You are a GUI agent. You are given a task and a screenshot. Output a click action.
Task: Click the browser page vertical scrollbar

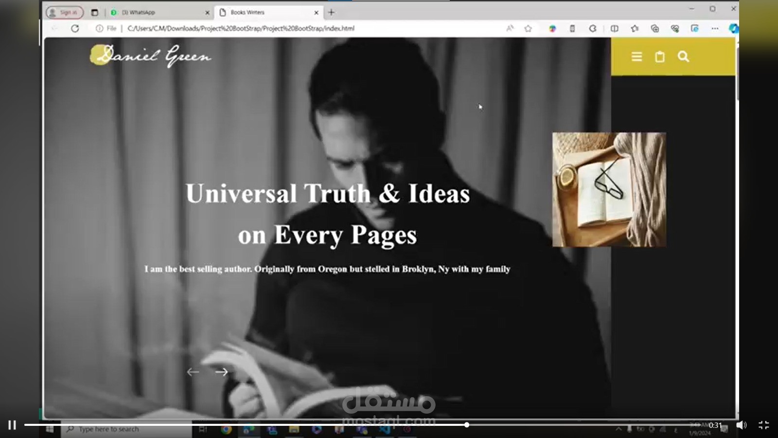(737, 73)
